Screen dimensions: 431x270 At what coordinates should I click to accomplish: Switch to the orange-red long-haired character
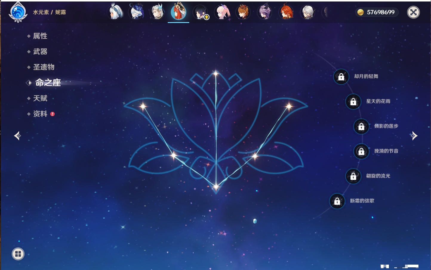coord(286,12)
